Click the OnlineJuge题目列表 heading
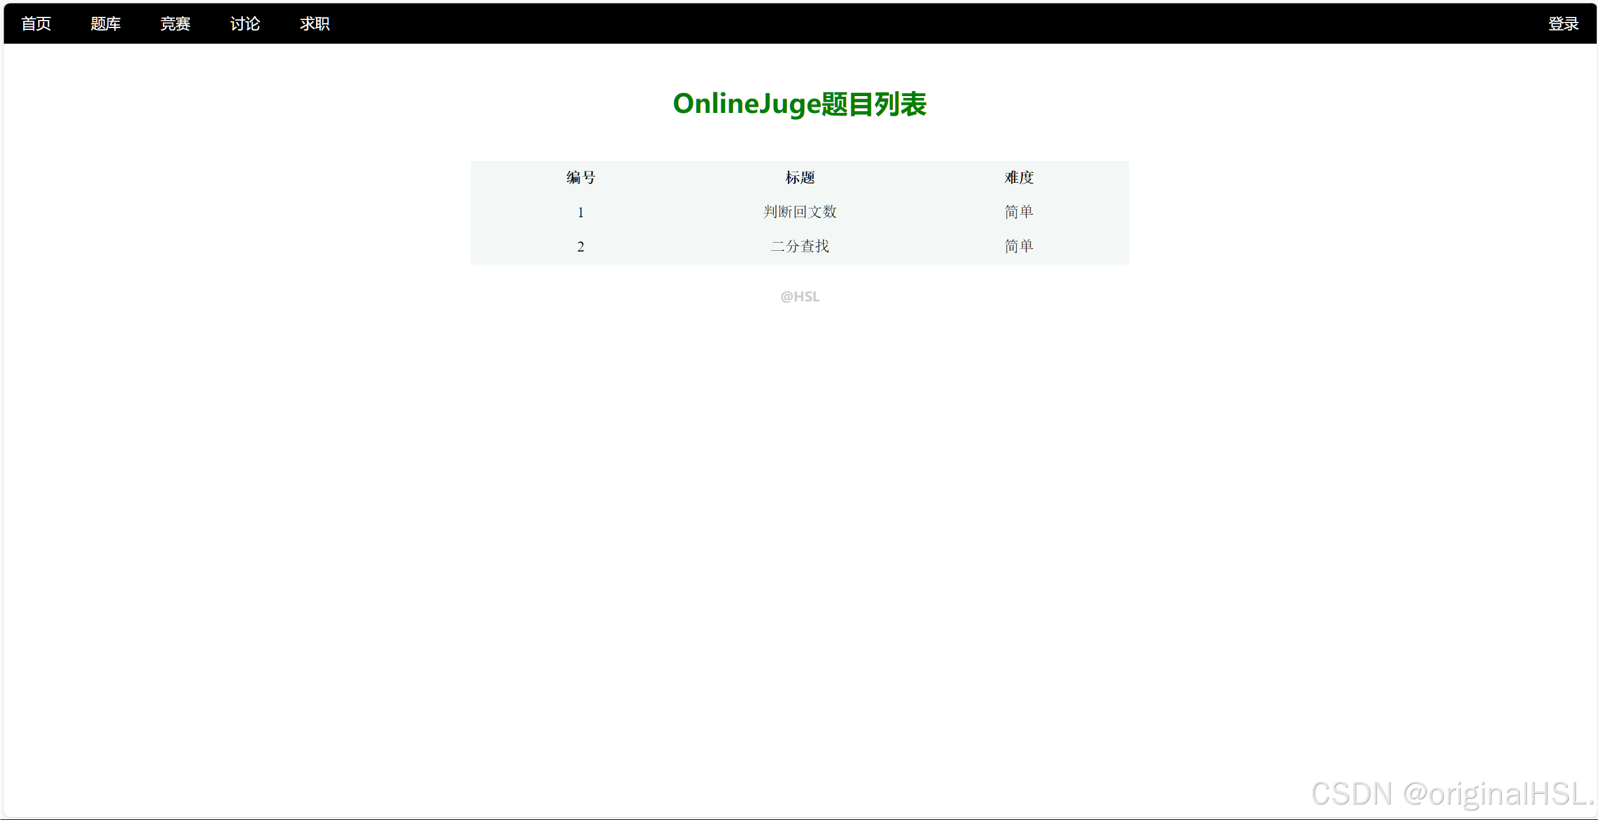Viewport: 1598px width, 820px height. point(799,104)
